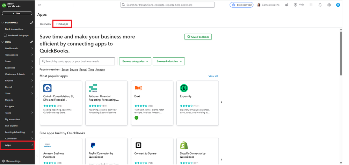Show next most popular apps arrow
The image size is (349, 165).
coord(221,102)
